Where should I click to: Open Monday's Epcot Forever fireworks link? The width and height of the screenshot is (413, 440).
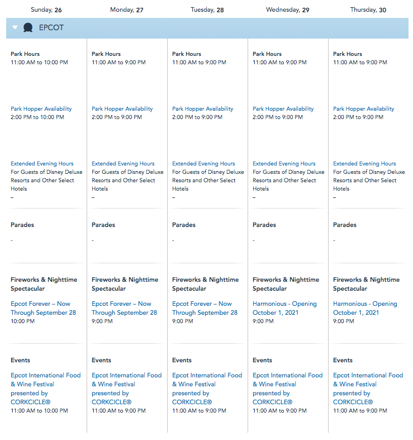coord(124,308)
